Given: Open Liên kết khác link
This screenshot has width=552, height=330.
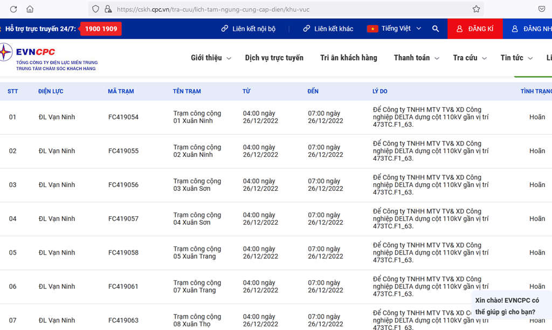Looking at the screenshot, I should point(328,29).
